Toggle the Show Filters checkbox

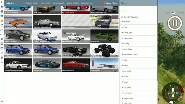[x=104, y=3]
